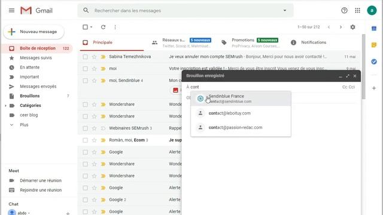Tick the select-all messages checkbox
Screen dimensions: 383x215
[85, 27]
